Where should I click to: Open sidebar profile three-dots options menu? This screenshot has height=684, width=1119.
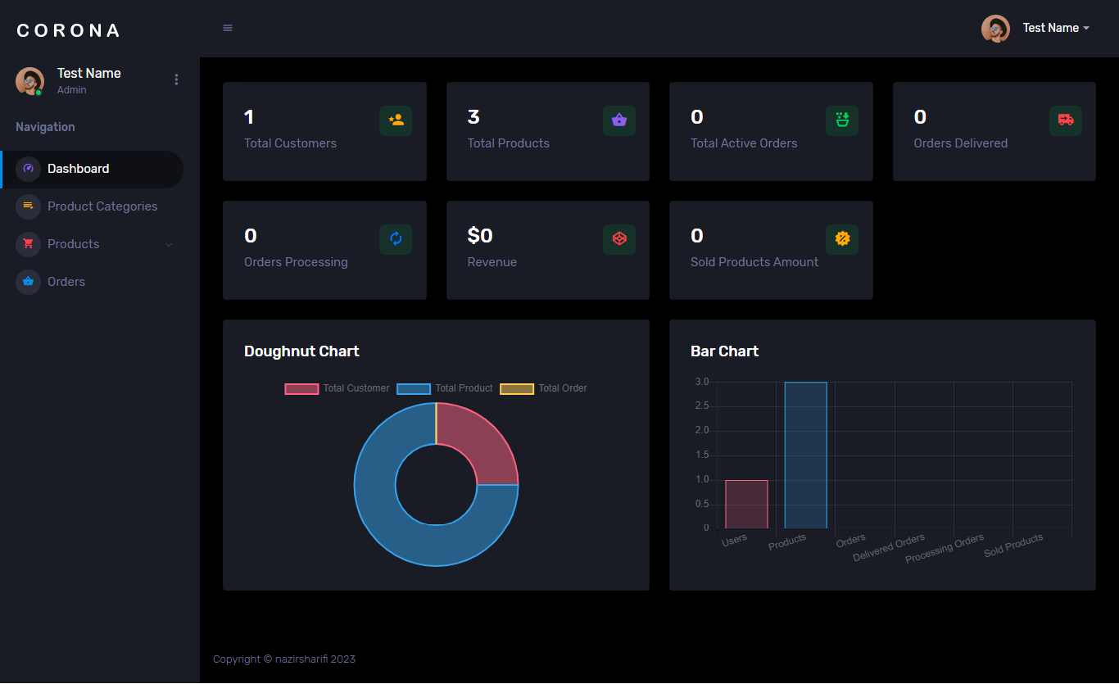[176, 79]
